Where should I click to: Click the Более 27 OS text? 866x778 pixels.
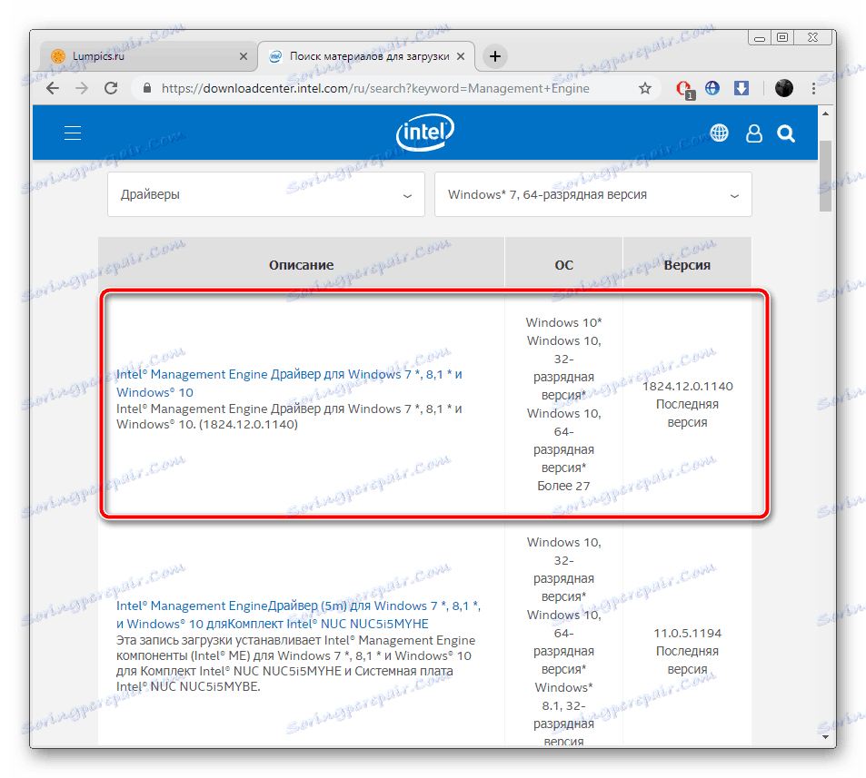coord(563,486)
